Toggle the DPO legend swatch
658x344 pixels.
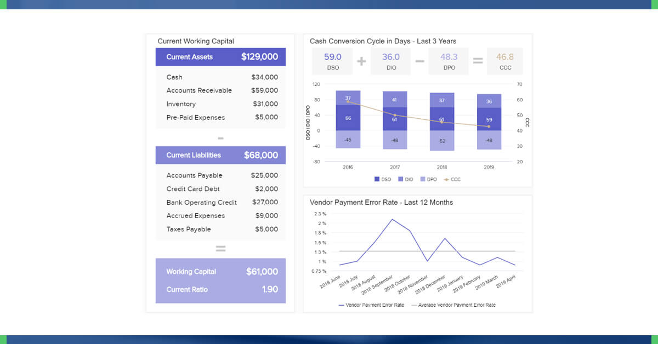pyautogui.click(x=423, y=179)
